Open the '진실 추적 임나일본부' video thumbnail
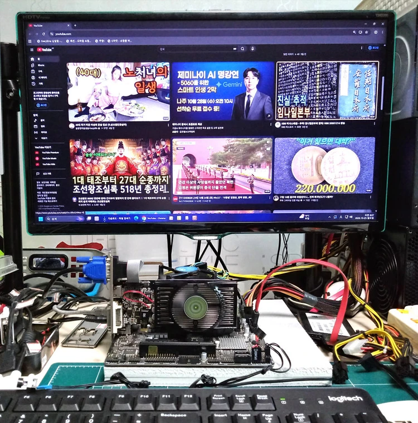 coord(327,91)
